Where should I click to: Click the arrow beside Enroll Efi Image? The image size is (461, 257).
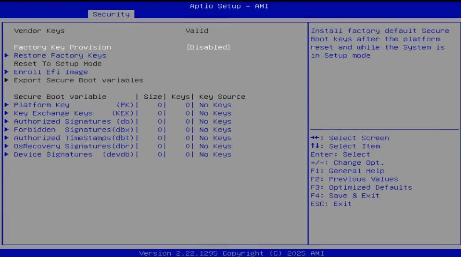click(7, 72)
